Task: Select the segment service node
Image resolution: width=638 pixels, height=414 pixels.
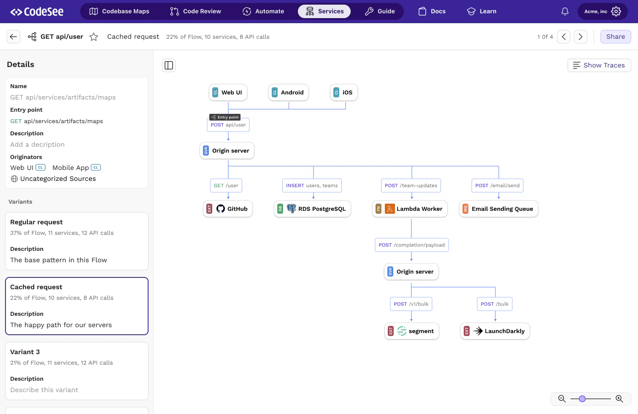Action: pyautogui.click(x=412, y=331)
